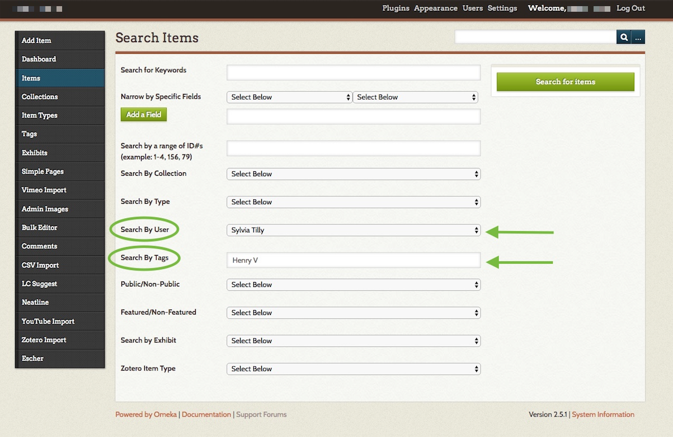Open the Bulk Editor
Image resolution: width=673 pixels, height=437 pixels.
[x=60, y=227]
